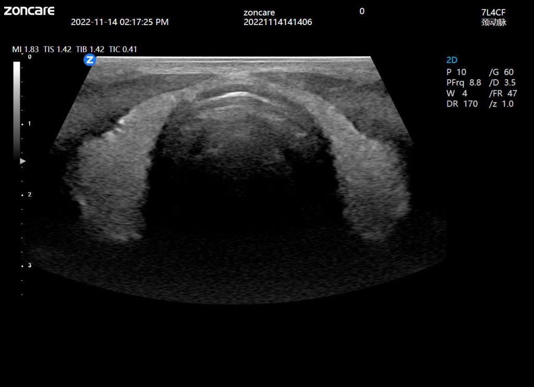Click the date and time stamp

[119, 22]
